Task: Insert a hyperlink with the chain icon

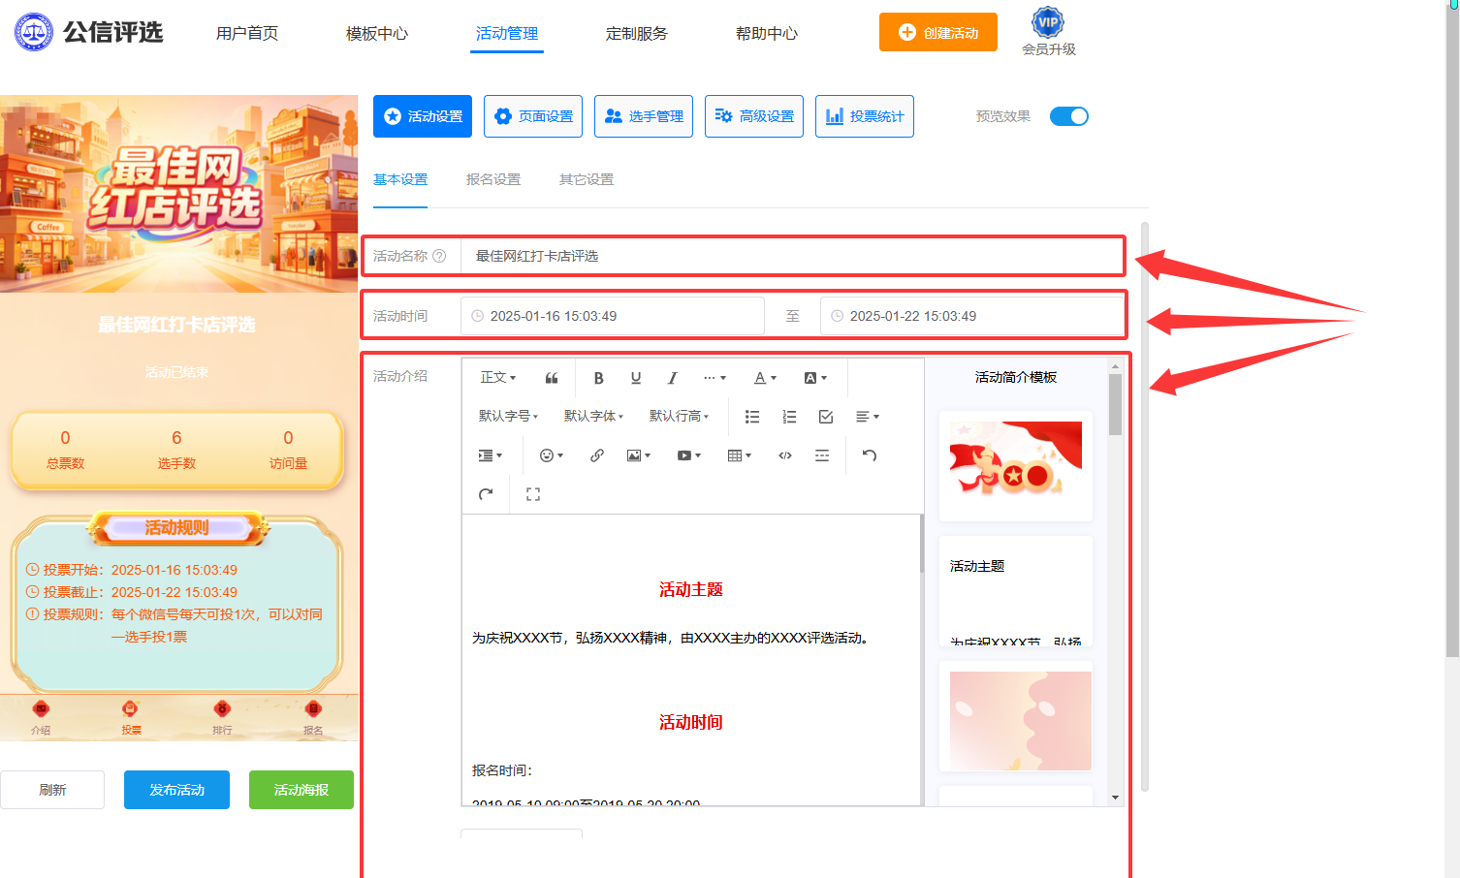Action: [x=597, y=455]
